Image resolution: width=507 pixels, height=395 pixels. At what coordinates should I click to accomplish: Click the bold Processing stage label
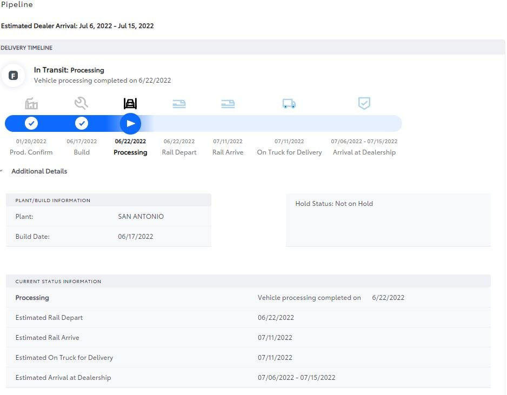click(130, 152)
